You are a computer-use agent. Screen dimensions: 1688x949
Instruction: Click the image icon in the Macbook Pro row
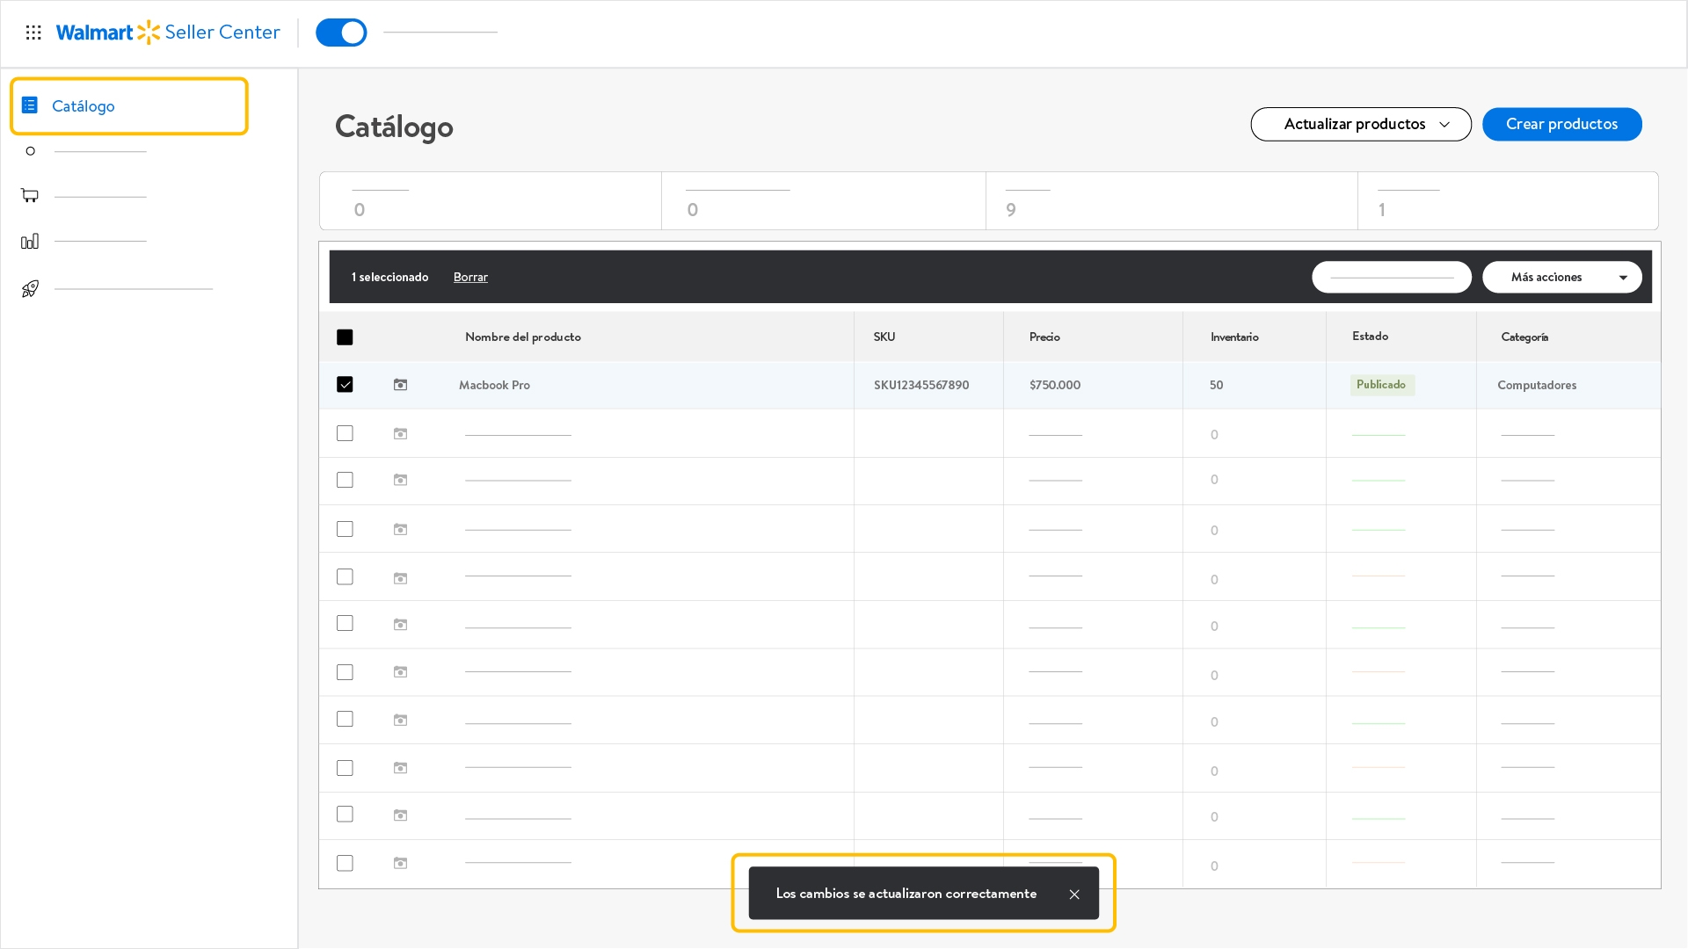point(400,385)
